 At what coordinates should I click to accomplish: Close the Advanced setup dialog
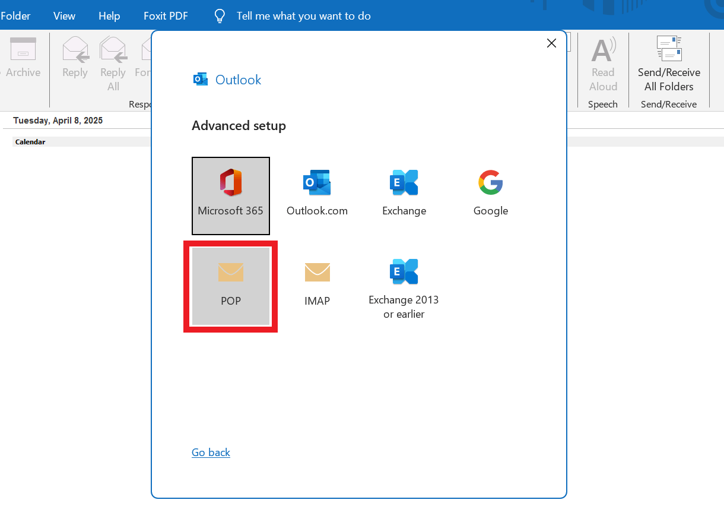tap(551, 43)
